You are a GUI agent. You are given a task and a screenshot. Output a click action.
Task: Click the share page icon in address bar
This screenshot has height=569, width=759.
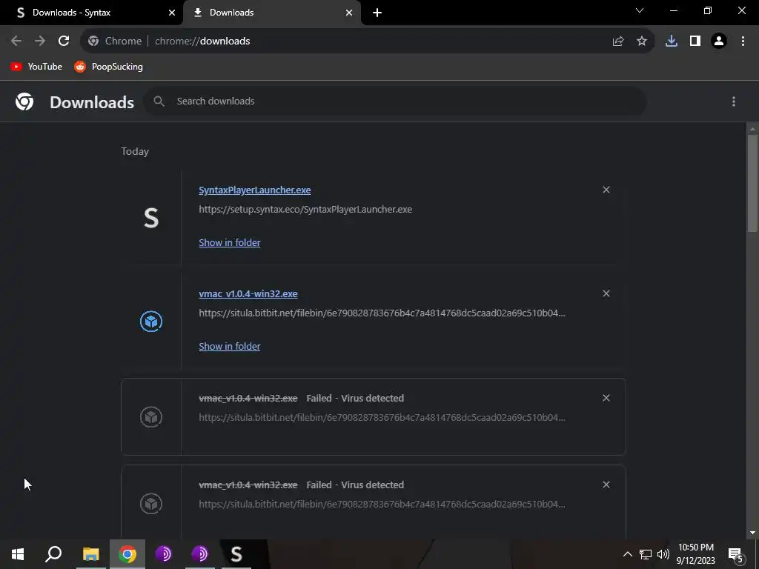[618, 41]
